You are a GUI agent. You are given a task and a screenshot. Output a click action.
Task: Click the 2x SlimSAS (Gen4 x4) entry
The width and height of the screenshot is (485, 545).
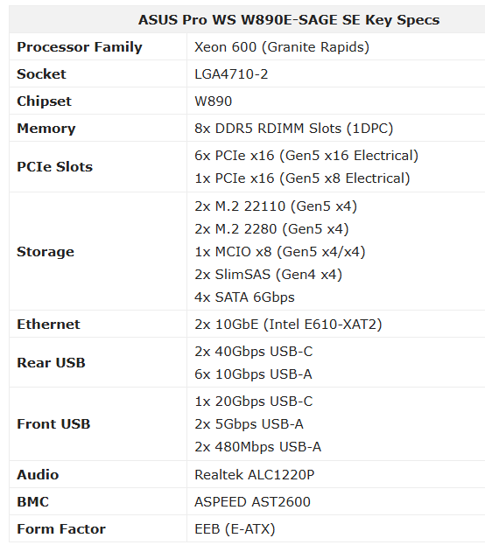(x=268, y=275)
